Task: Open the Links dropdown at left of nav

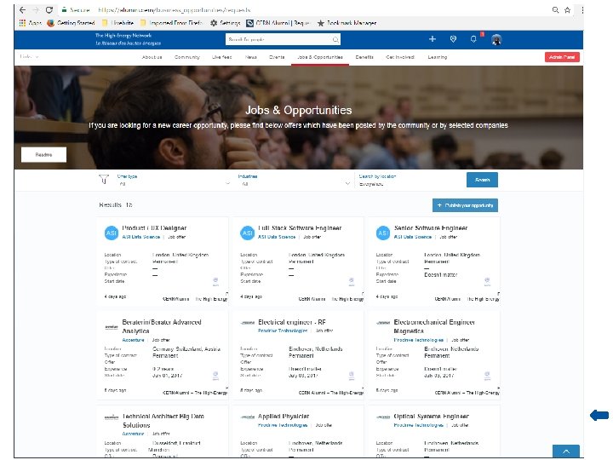Action: click(x=29, y=57)
